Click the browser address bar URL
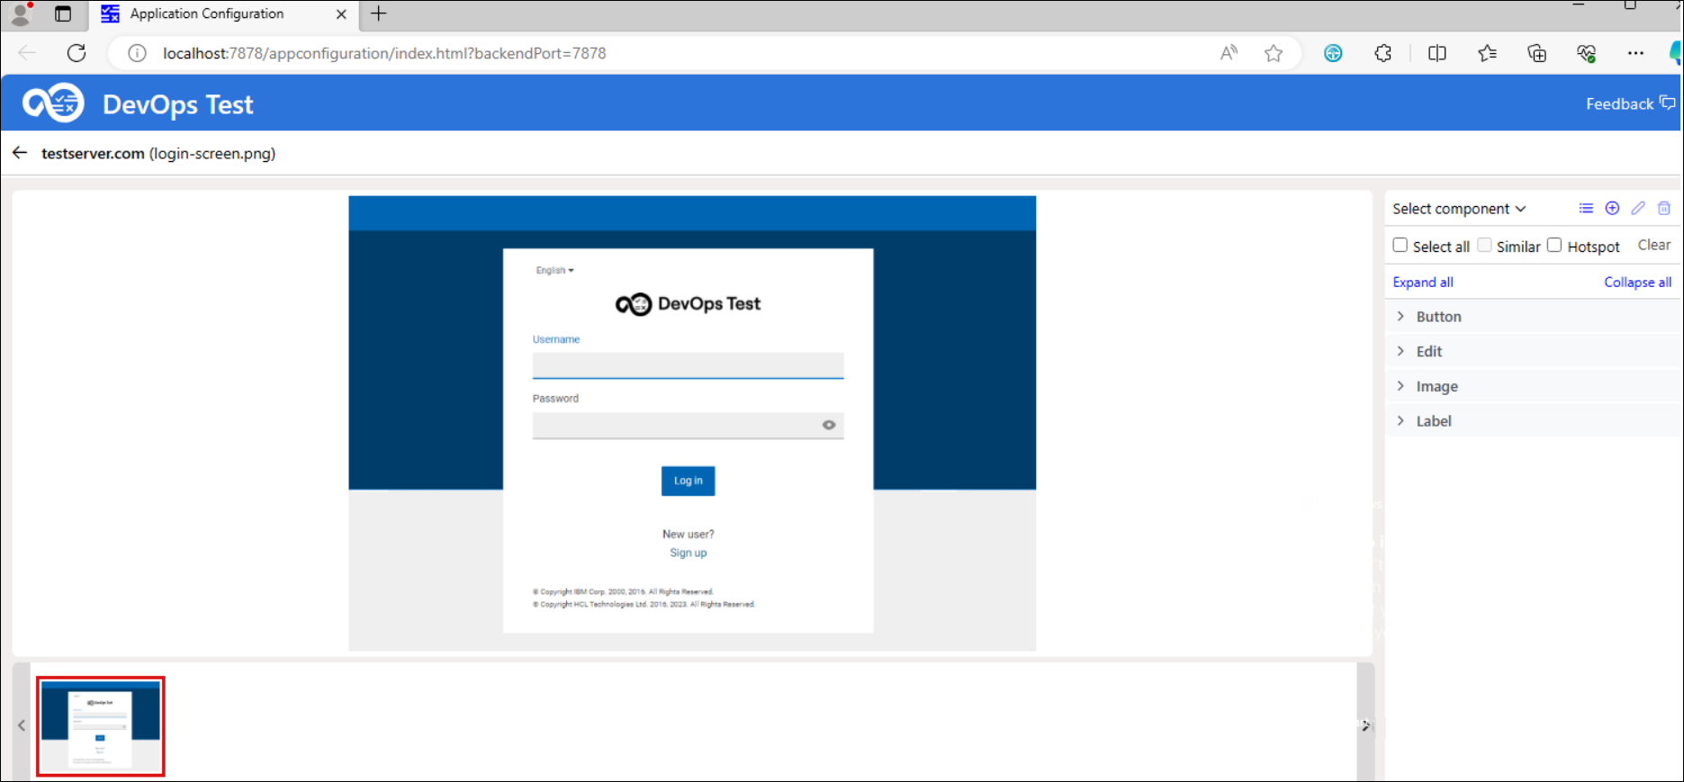This screenshot has height=782, width=1684. tap(384, 53)
